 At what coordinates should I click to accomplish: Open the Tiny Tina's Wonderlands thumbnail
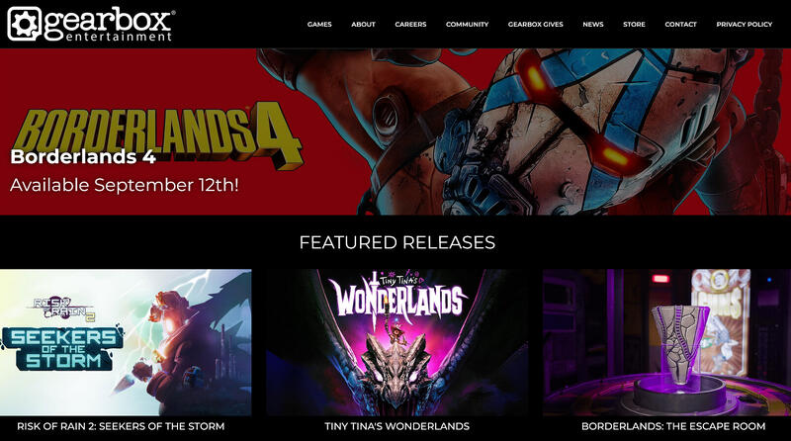pos(397,342)
